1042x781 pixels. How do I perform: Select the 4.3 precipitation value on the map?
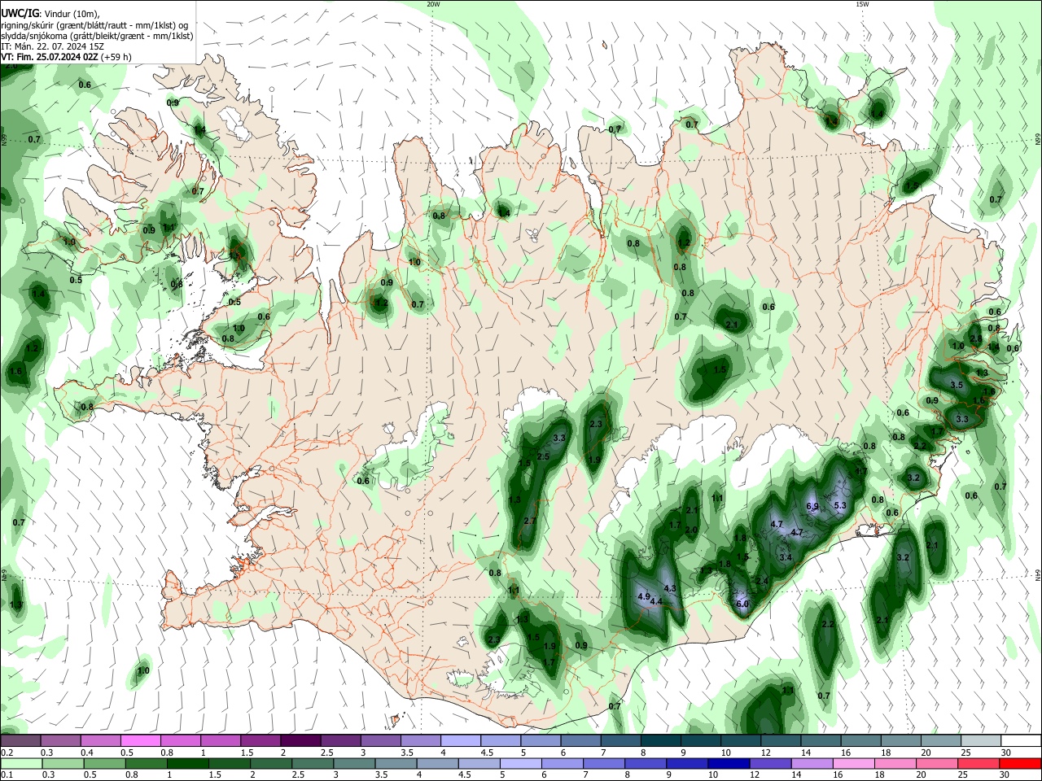tap(670, 587)
